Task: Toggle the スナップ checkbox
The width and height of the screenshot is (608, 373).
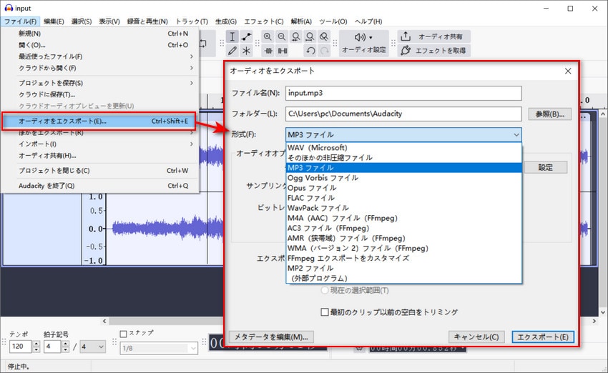Action: click(124, 334)
